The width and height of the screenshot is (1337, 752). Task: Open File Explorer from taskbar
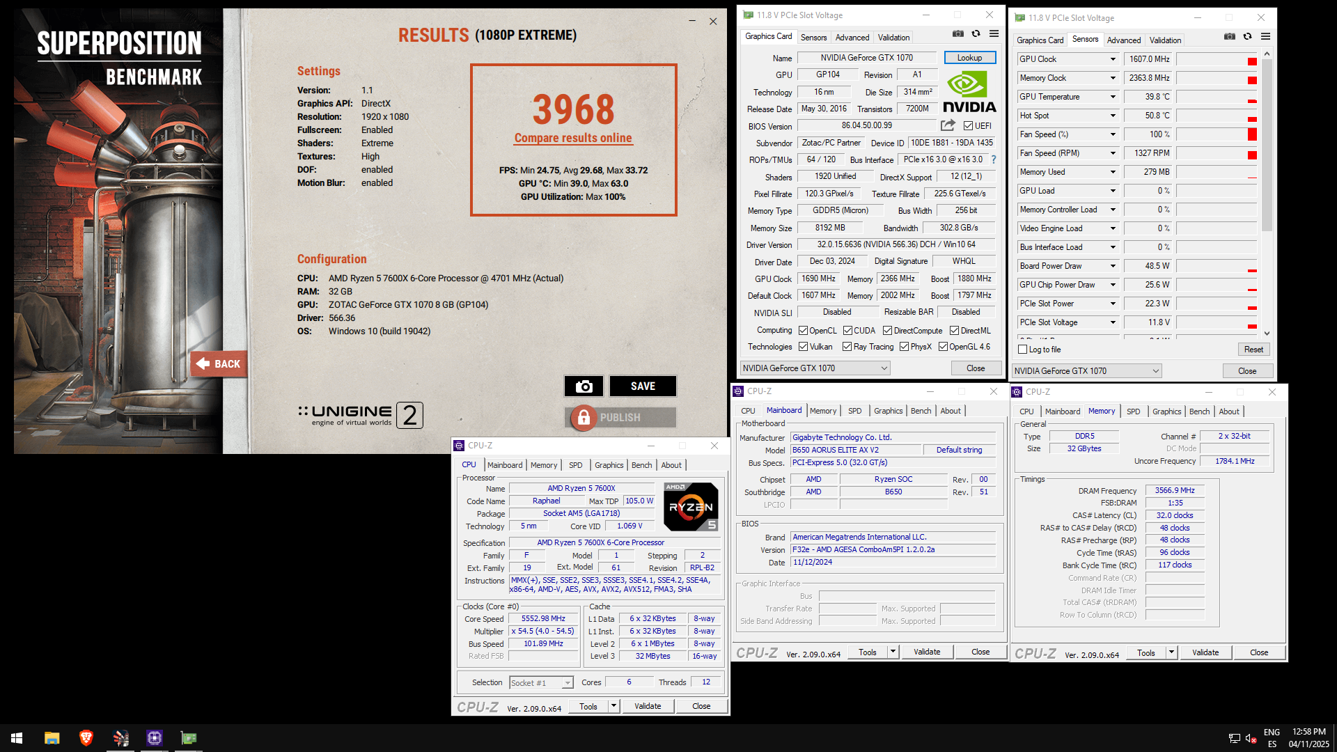point(52,738)
